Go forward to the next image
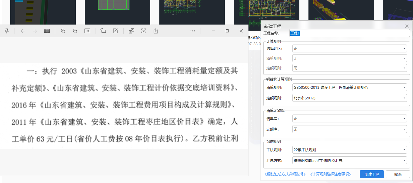The image size is (413, 183). click(x=35, y=31)
